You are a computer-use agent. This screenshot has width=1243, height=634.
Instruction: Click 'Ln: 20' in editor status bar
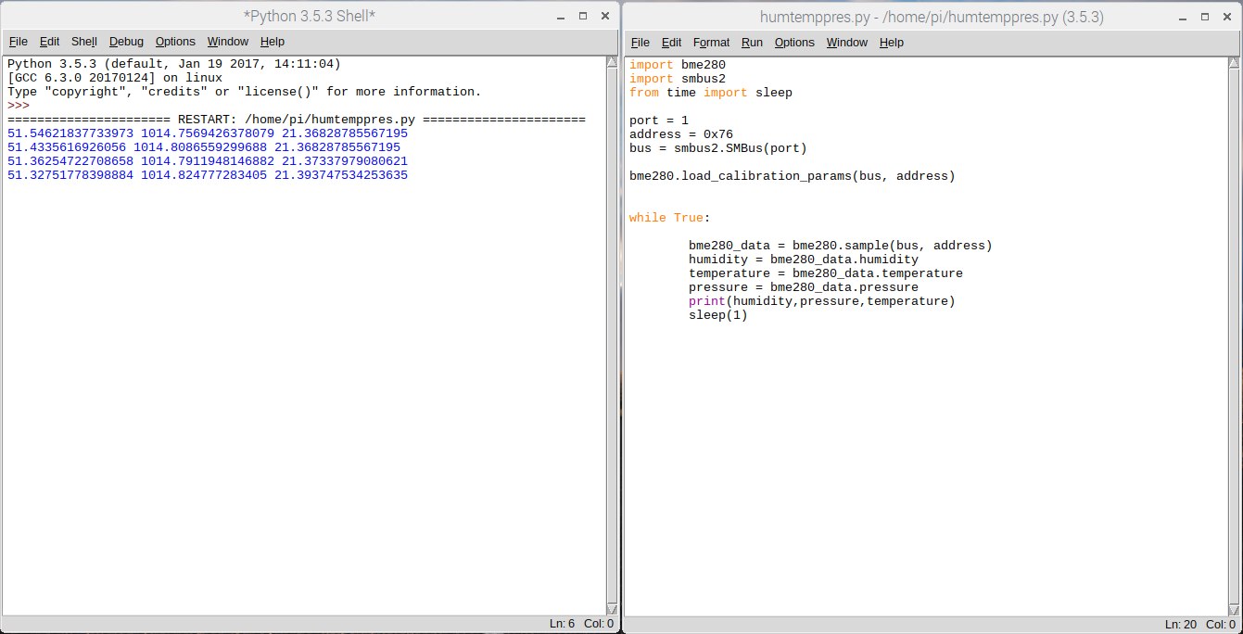1181,625
